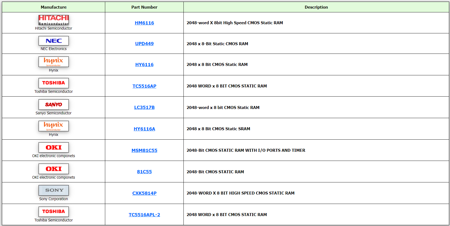Click the HM6116 description about High Speed CMOS
Image resolution: width=450 pixels, height=226 pixels.
point(235,23)
